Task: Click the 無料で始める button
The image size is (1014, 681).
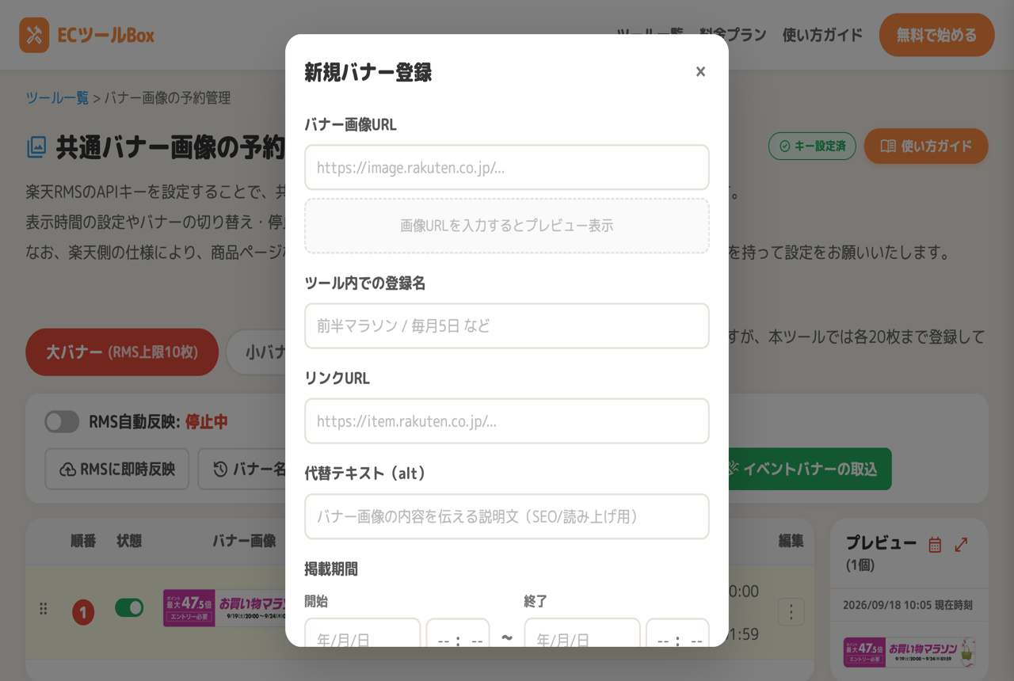Action: tap(936, 35)
